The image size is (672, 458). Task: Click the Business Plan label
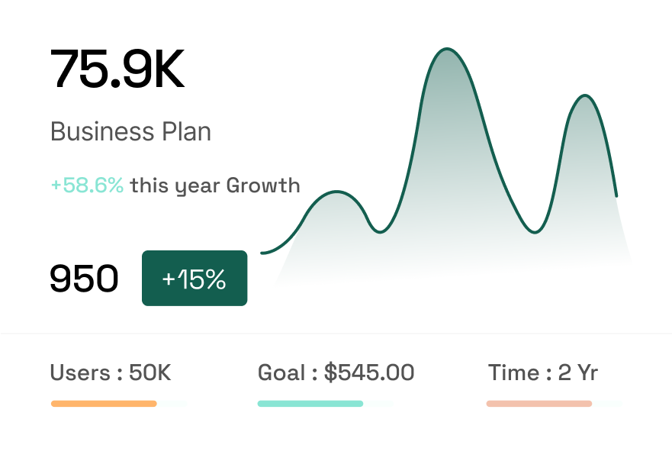point(130,131)
